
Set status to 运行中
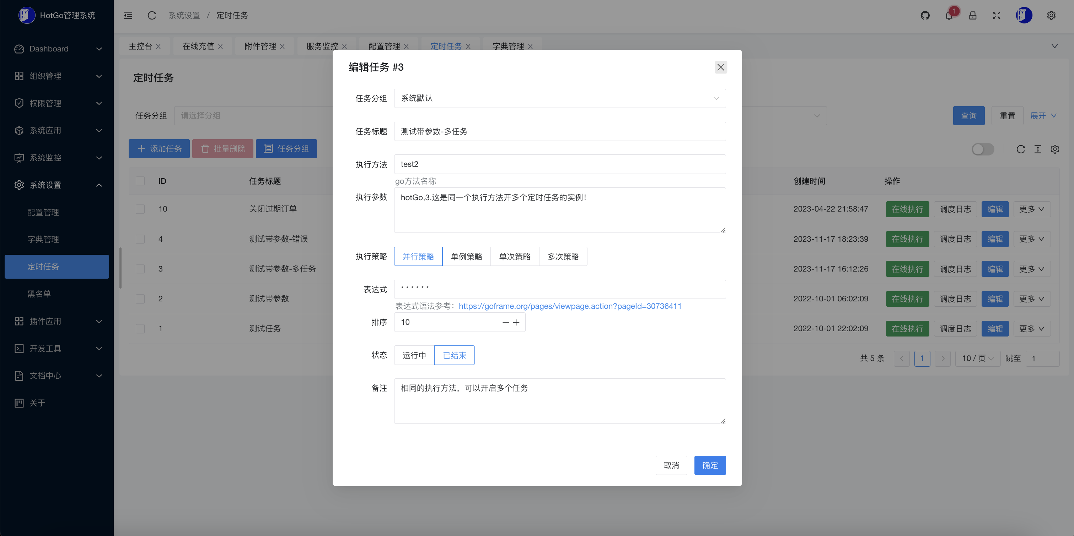pos(414,355)
